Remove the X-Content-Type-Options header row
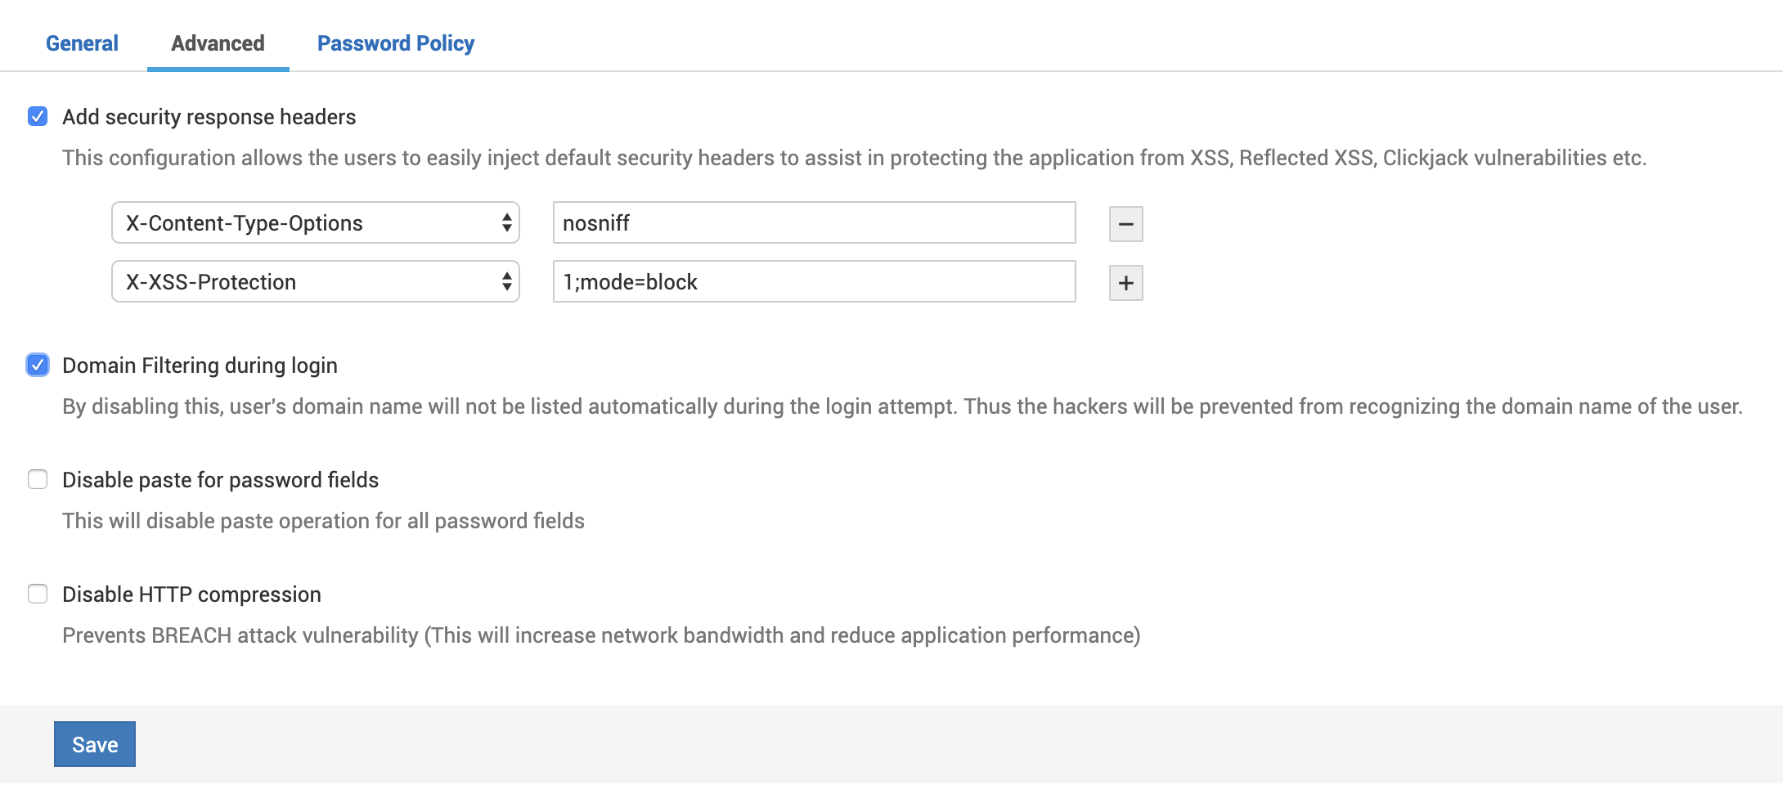Screen dimensions: 1783x785 (x=1125, y=224)
